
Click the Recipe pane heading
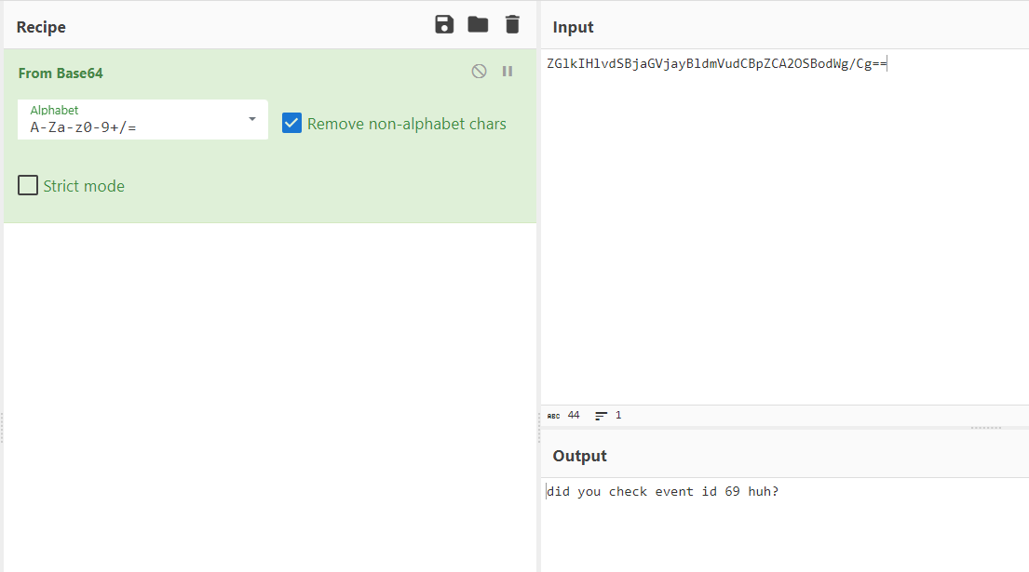tap(41, 27)
